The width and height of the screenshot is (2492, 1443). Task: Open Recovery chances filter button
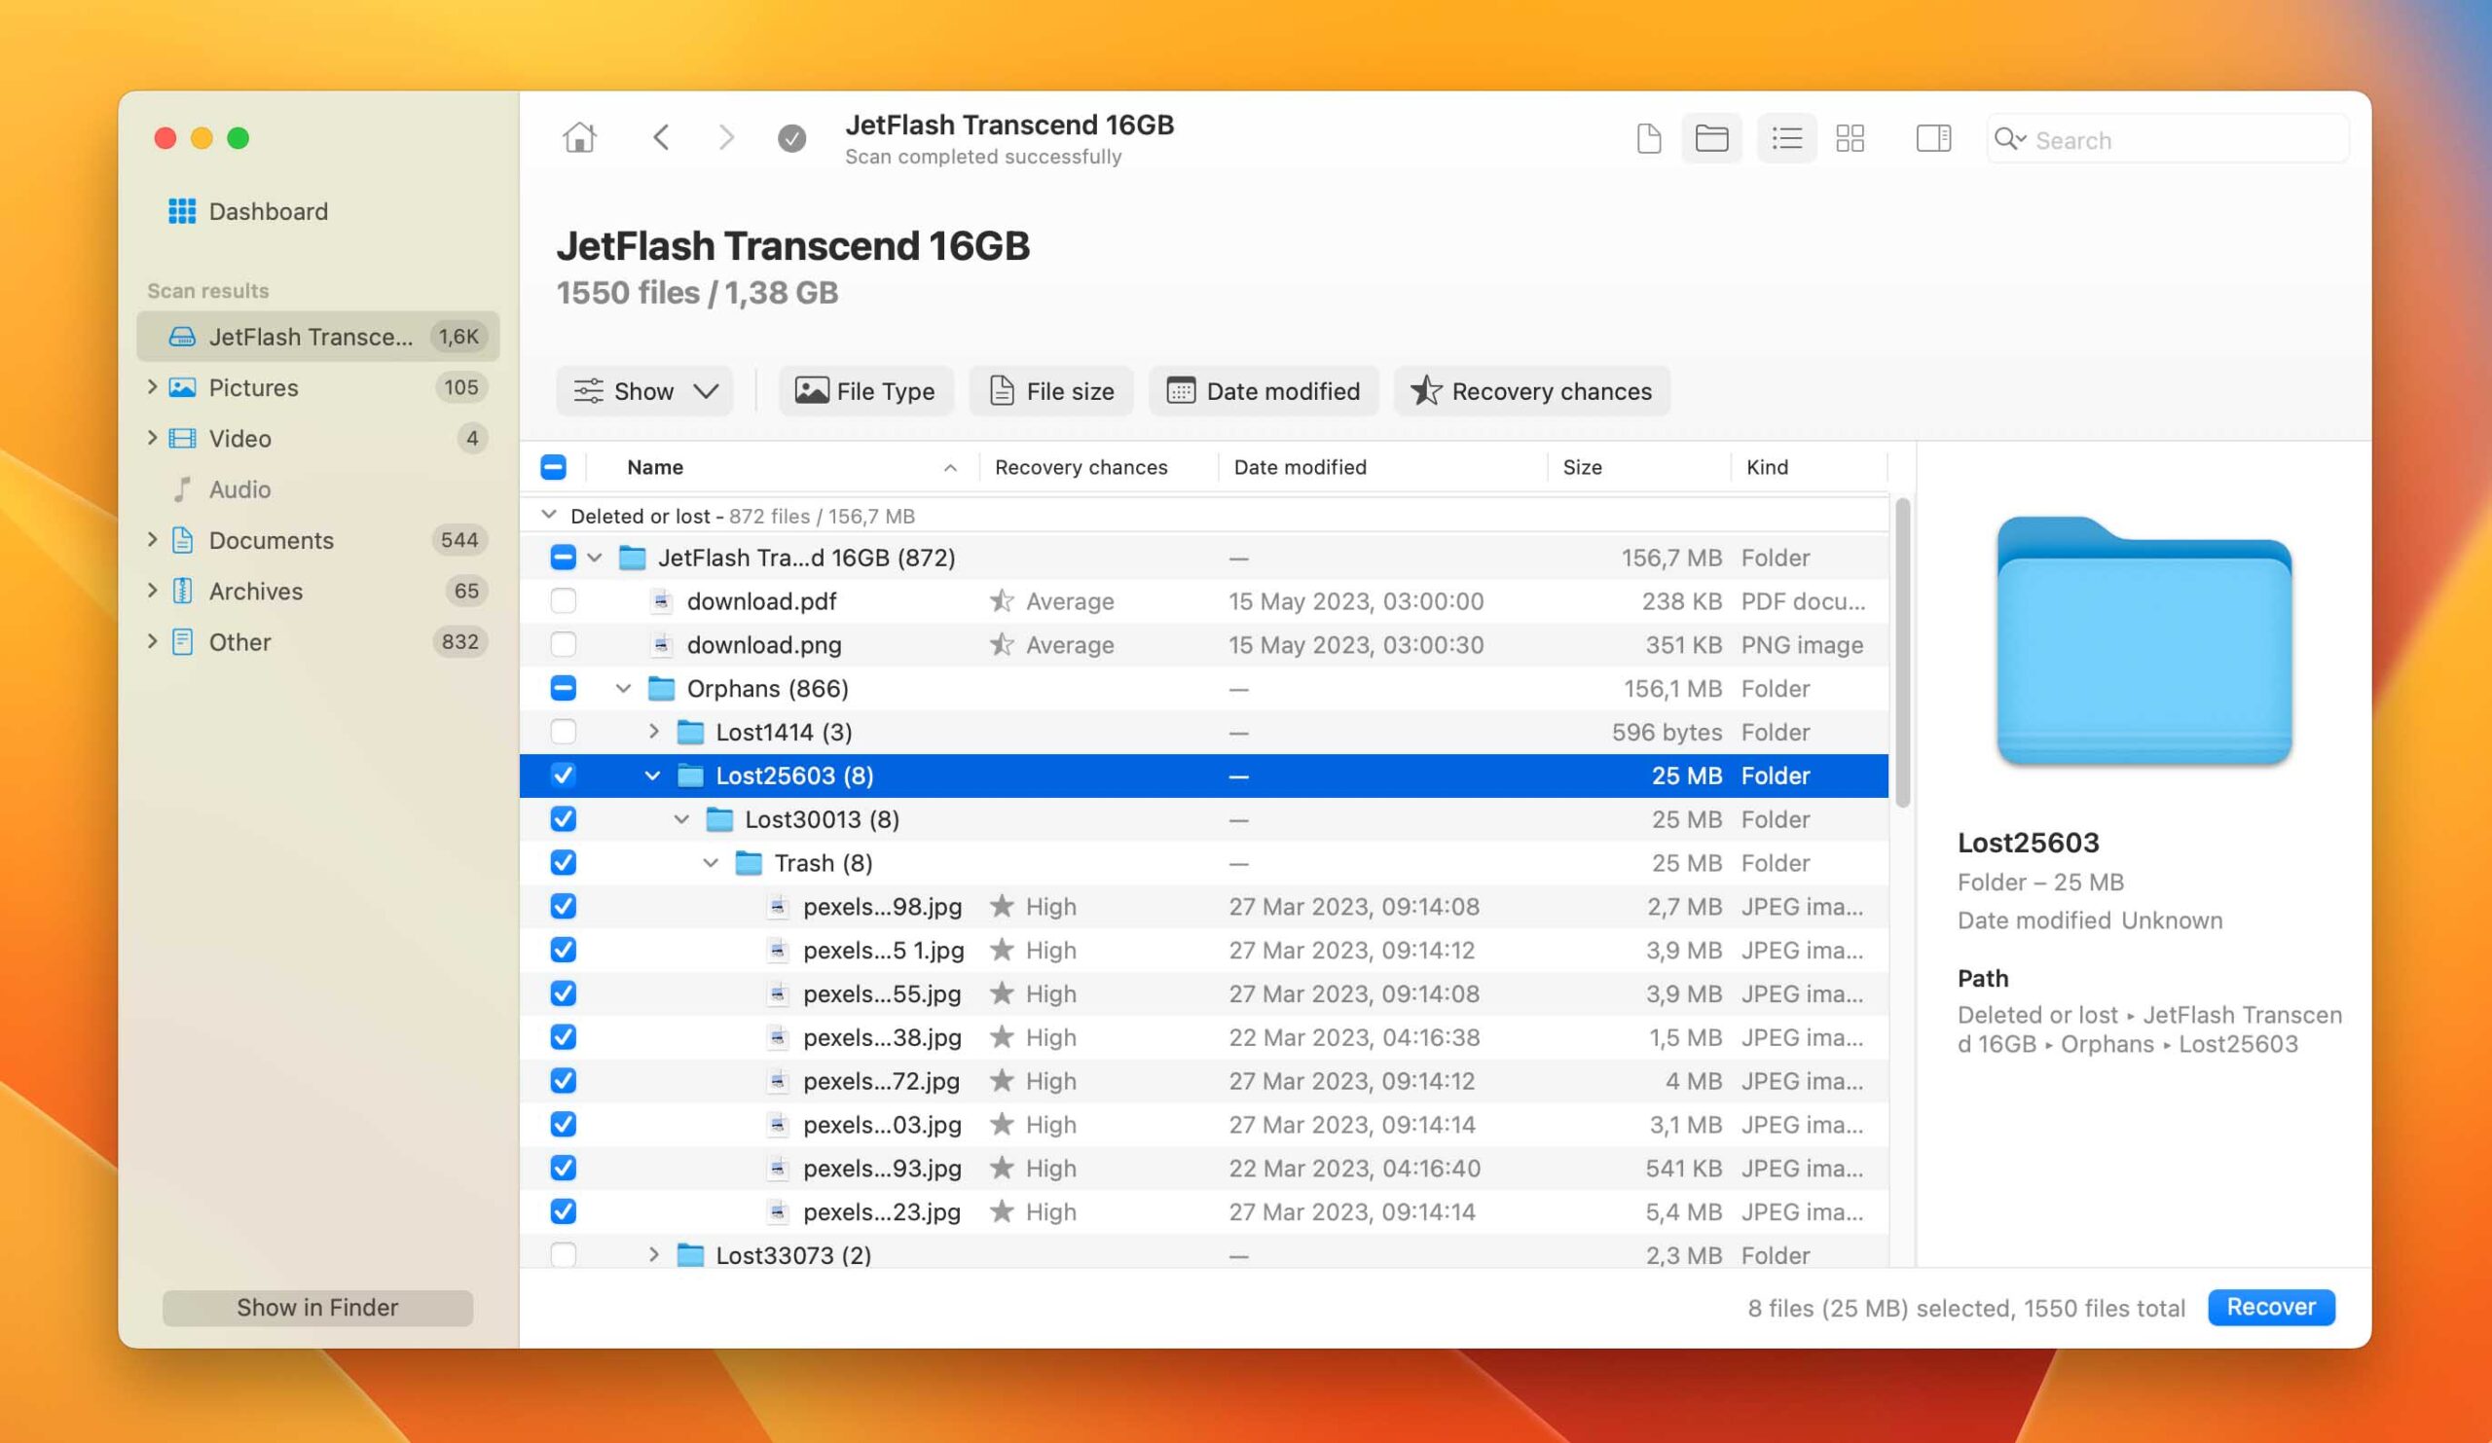pyautogui.click(x=1531, y=391)
